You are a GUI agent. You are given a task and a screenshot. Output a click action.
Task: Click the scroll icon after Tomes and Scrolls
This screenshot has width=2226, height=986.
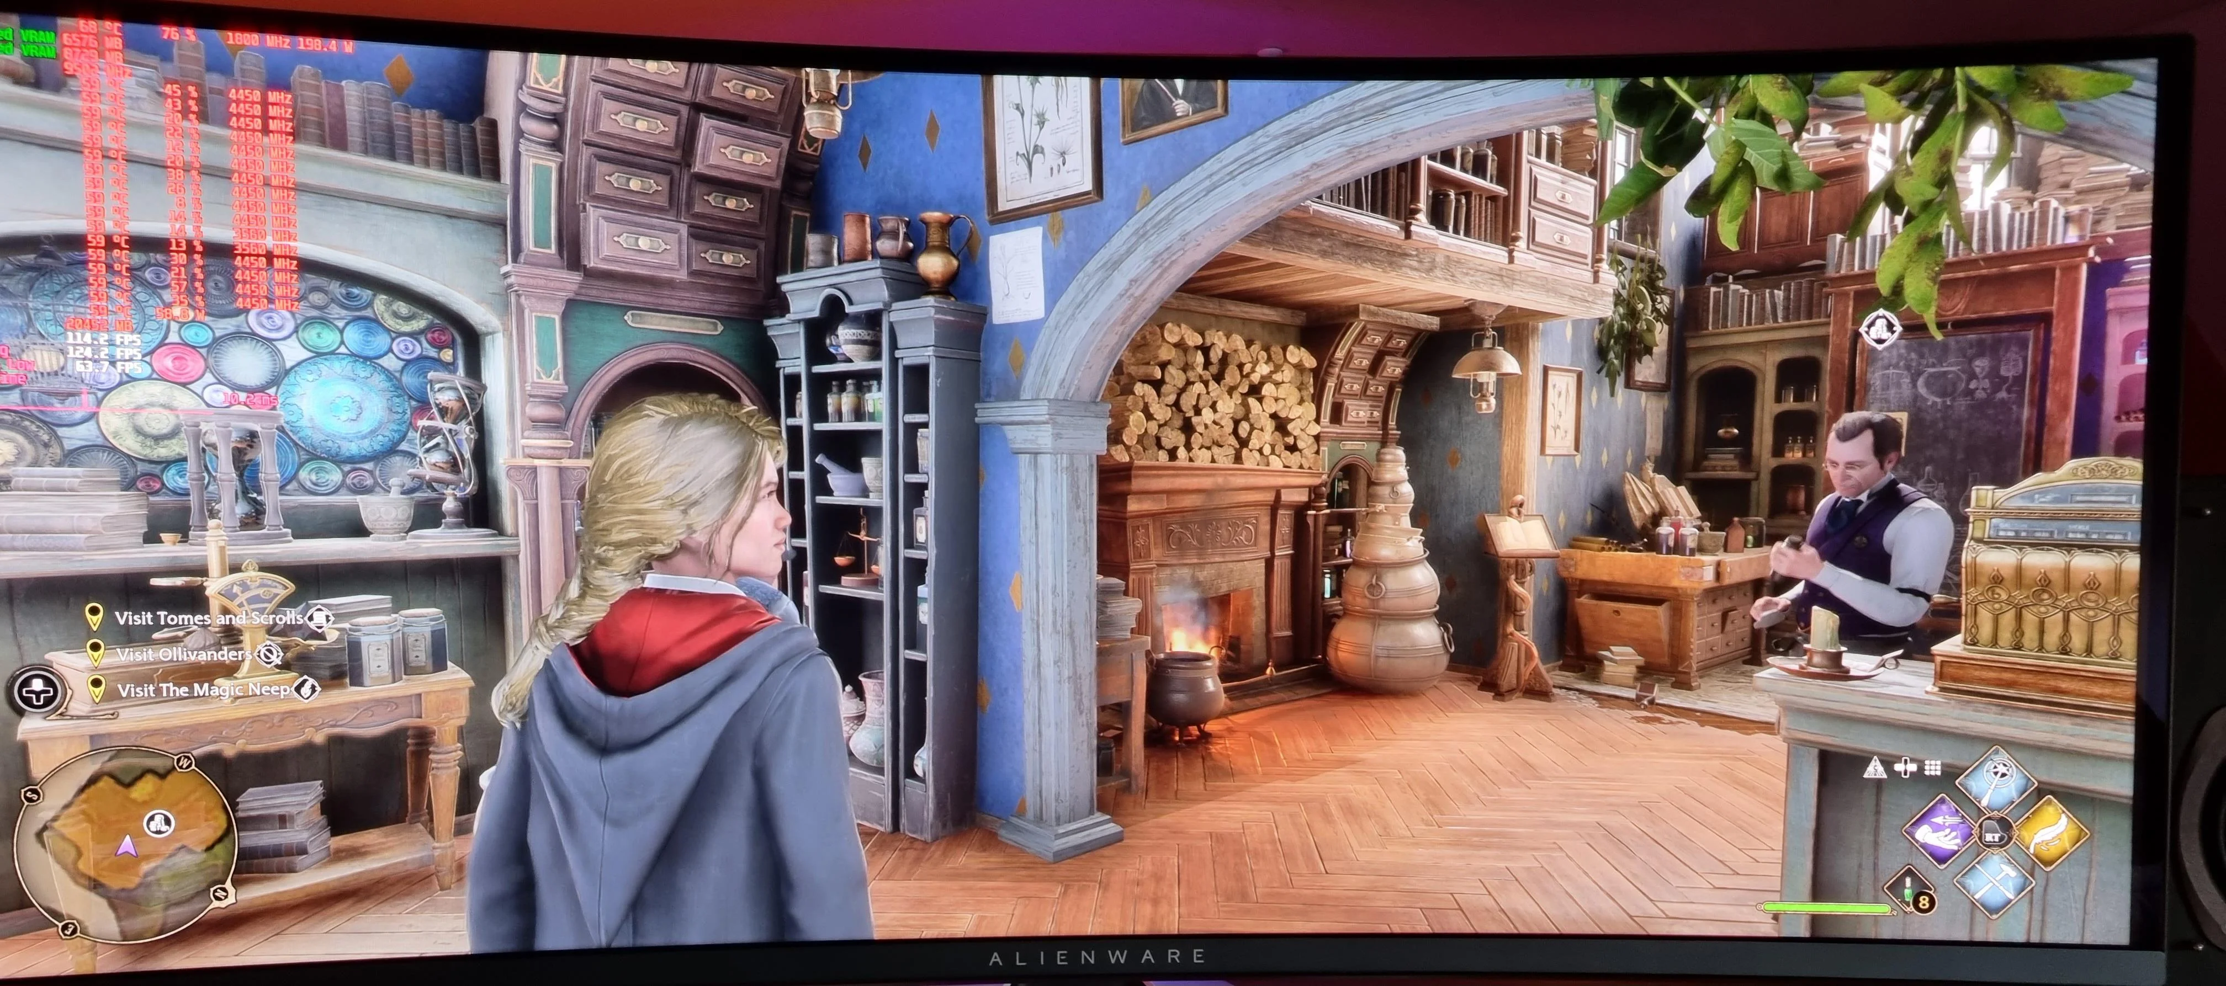(319, 619)
